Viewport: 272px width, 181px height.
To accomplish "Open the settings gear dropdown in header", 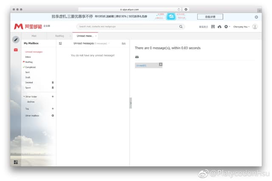I will pos(226,26).
